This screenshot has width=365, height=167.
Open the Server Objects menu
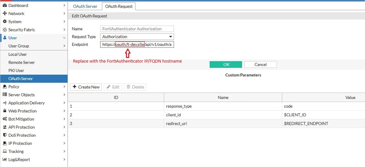click(34, 95)
